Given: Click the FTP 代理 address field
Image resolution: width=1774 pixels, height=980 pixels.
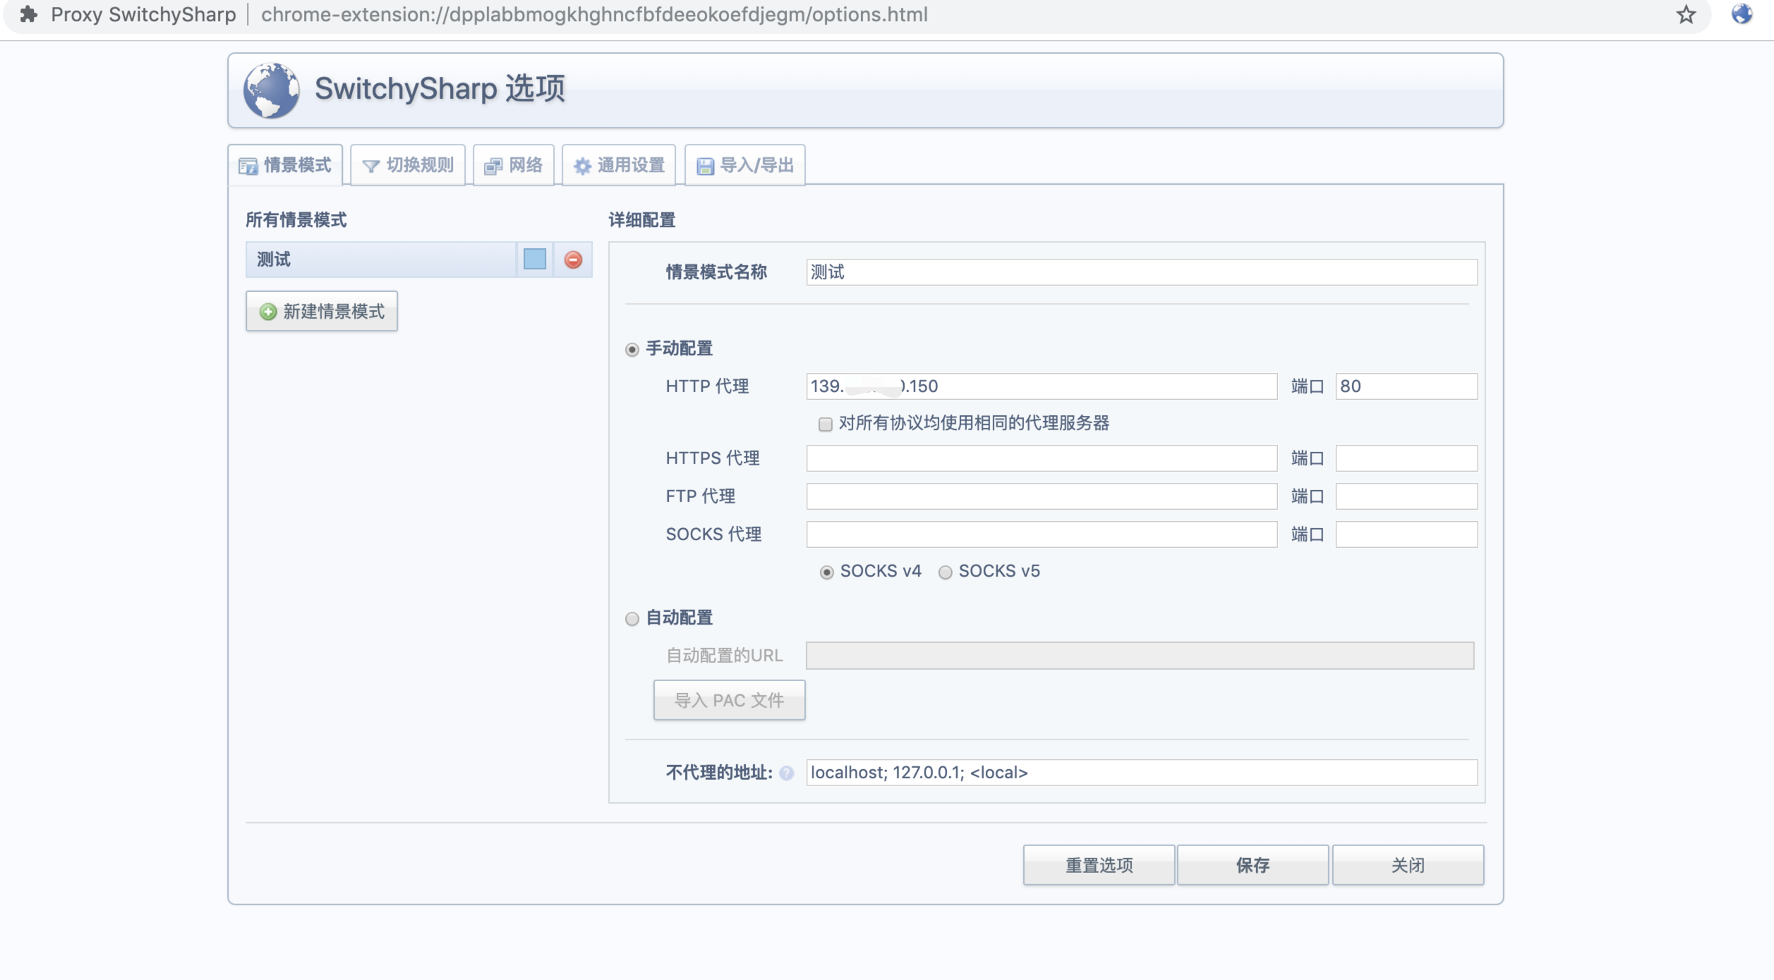Looking at the screenshot, I should pyautogui.click(x=1042, y=496).
